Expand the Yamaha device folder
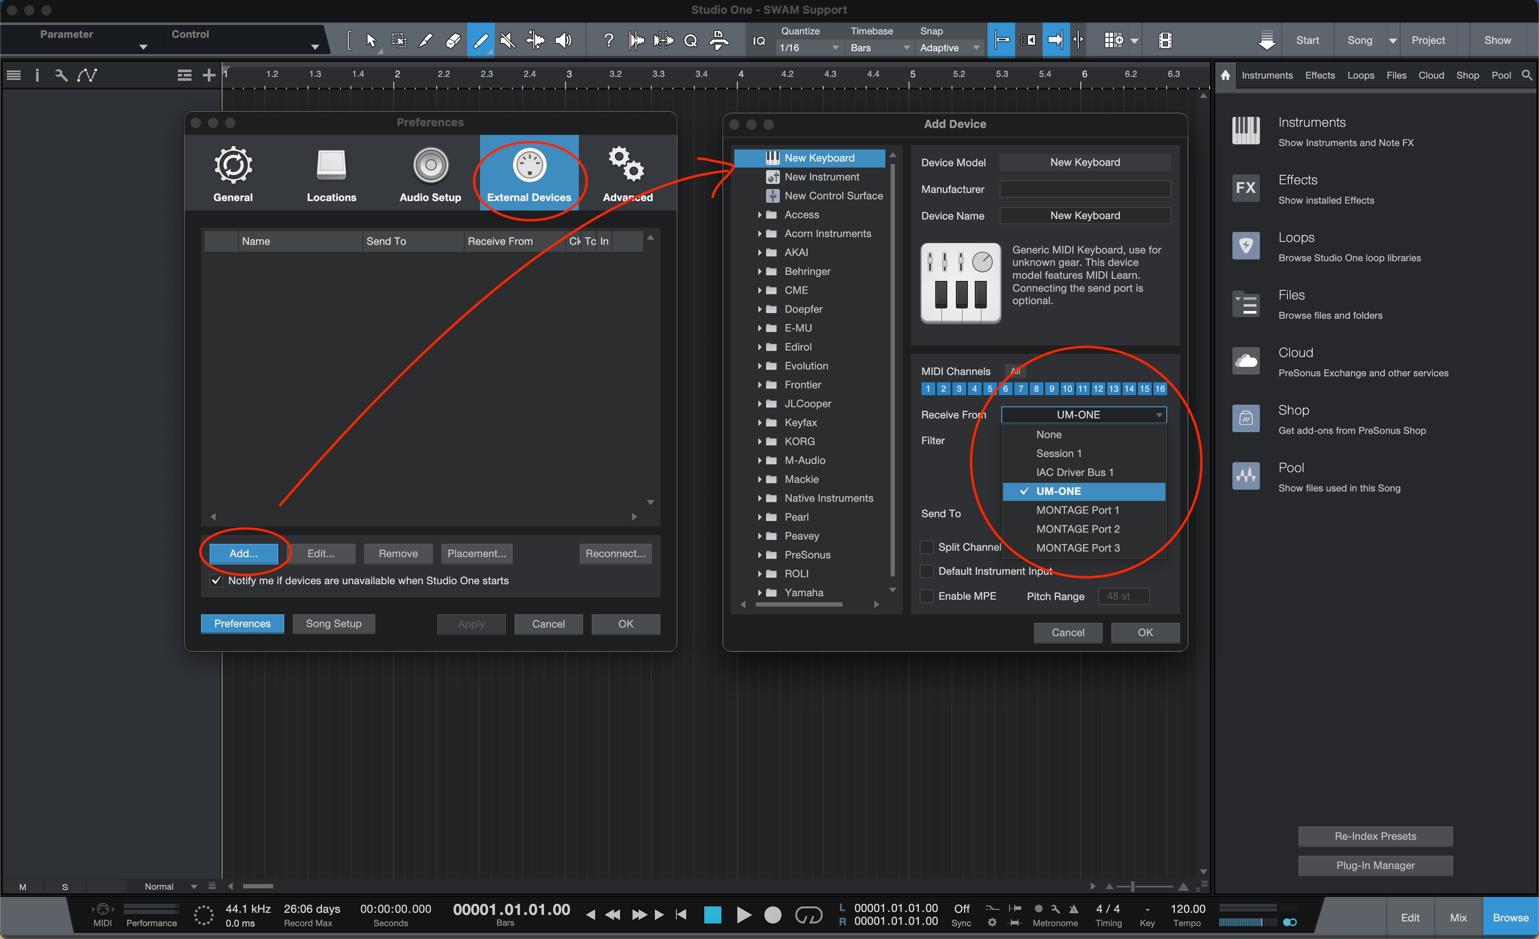The image size is (1539, 939). tap(760, 592)
